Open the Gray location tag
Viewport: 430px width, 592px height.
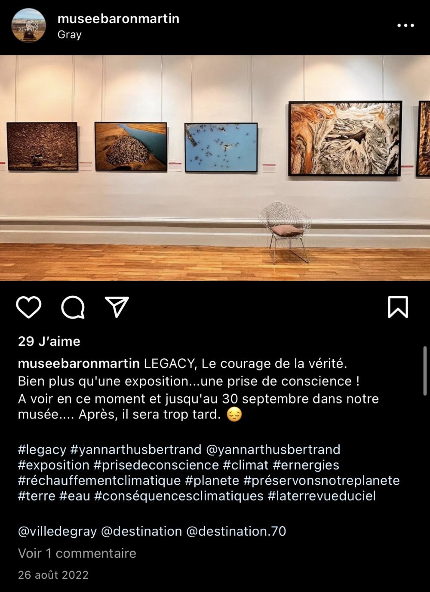(x=69, y=35)
